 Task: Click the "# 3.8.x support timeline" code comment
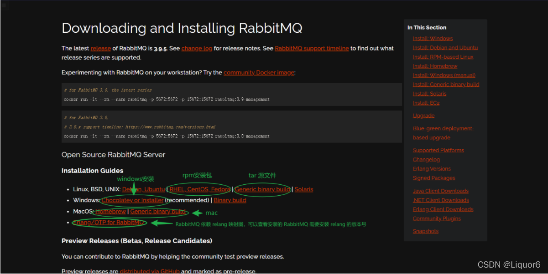pos(140,127)
